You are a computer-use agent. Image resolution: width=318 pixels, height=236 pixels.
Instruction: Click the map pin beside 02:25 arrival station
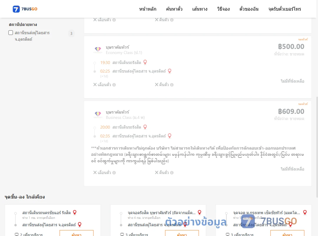click(x=170, y=71)
